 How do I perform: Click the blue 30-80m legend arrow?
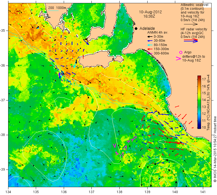(x=150, y=41)
